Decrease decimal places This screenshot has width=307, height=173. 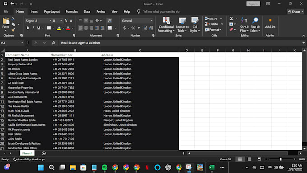point(151,28)
